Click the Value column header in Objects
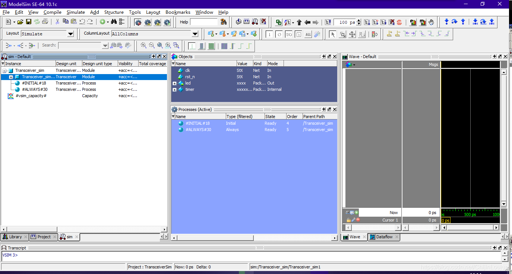 coord(245,64)
